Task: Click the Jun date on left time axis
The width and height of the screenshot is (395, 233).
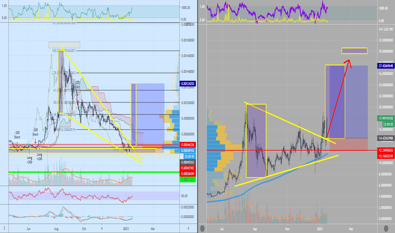Action: pos(28,229)
